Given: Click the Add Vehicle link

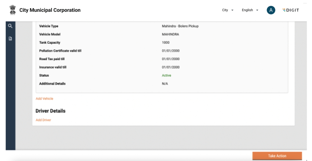Looking at the screenshot, I should 44,99.
